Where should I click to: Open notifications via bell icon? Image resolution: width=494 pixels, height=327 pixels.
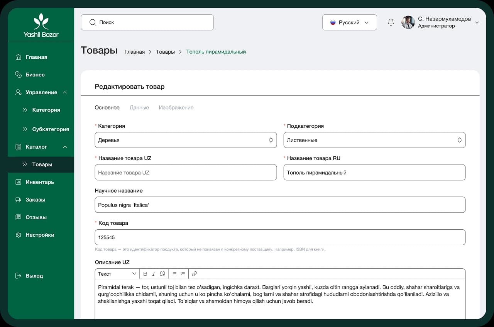click(391, 22)
